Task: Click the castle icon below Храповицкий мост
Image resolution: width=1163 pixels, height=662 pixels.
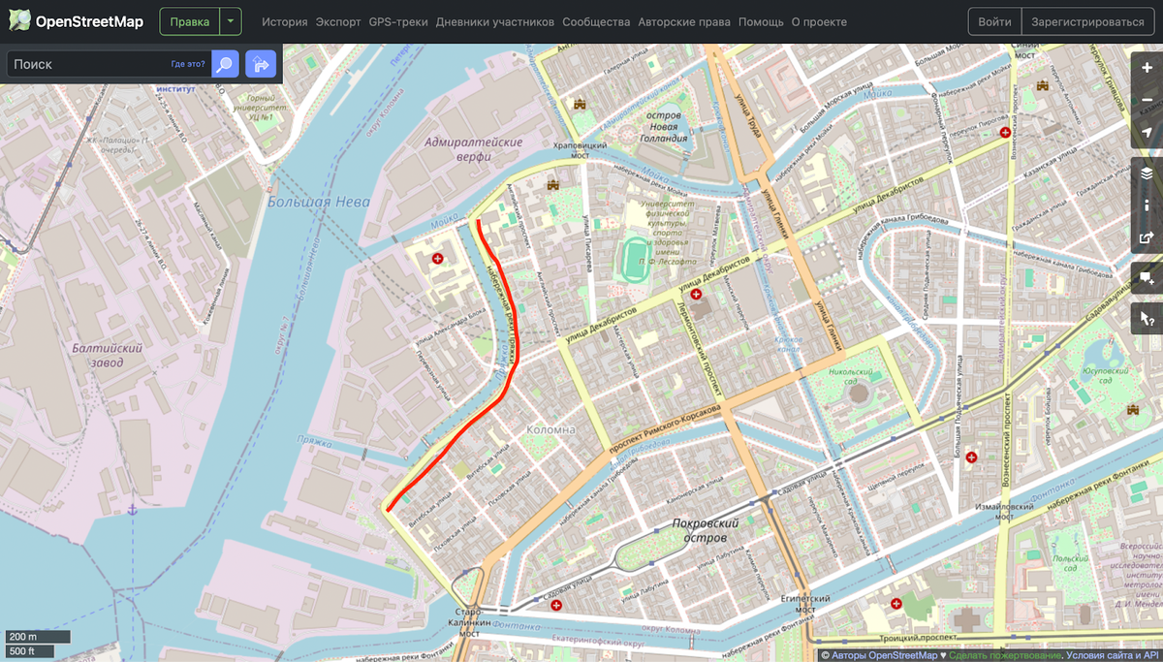Action: click(x=553, y=184)
